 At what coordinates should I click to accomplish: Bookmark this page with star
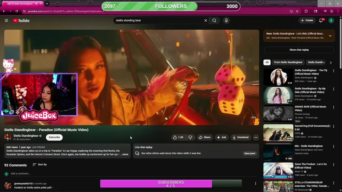click(x=297, y=11)
